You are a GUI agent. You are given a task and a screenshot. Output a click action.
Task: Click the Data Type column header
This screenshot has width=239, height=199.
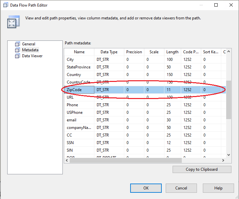click(109, 52)
